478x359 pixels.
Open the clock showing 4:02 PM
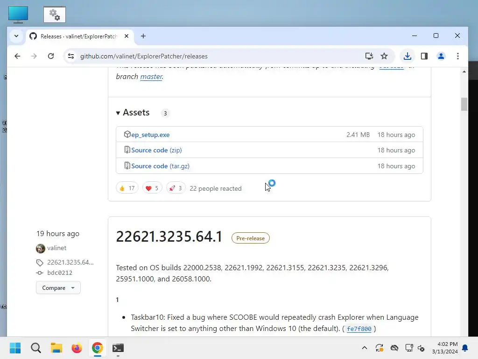pos(445,348)
